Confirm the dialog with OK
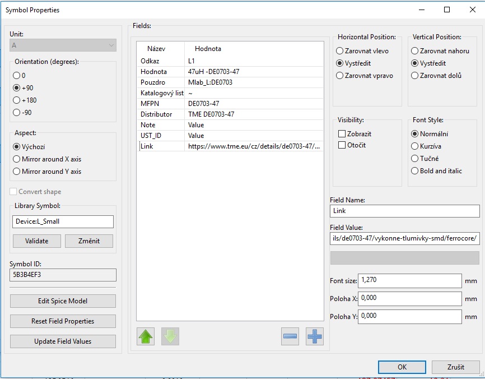485x379 pixels. coord(402,367)
